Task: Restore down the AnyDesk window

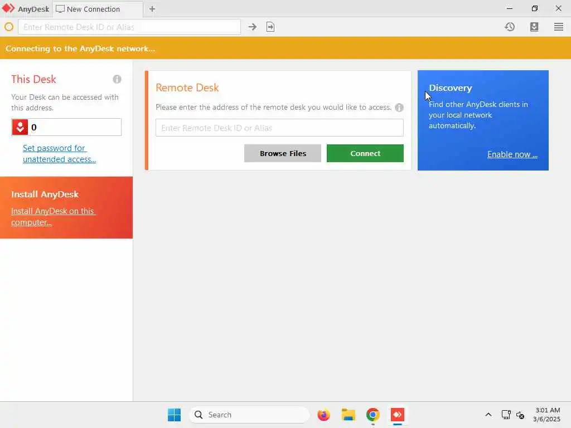Action: (534, 8)
